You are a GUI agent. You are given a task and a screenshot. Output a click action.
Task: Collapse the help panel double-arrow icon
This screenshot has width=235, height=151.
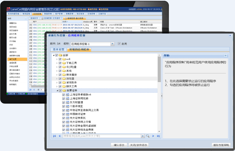tap(225, 56)
